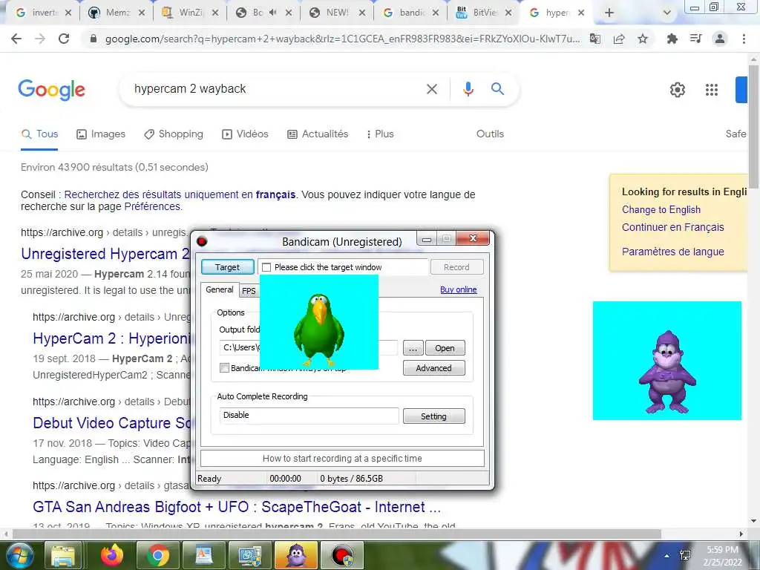Reload the page with the refresh icon
Viewport: 760px width, 570px height.
point(64,39)
